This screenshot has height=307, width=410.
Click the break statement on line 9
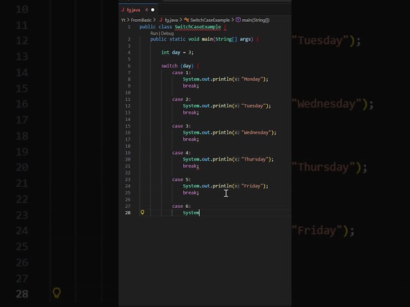pos(191,86)
